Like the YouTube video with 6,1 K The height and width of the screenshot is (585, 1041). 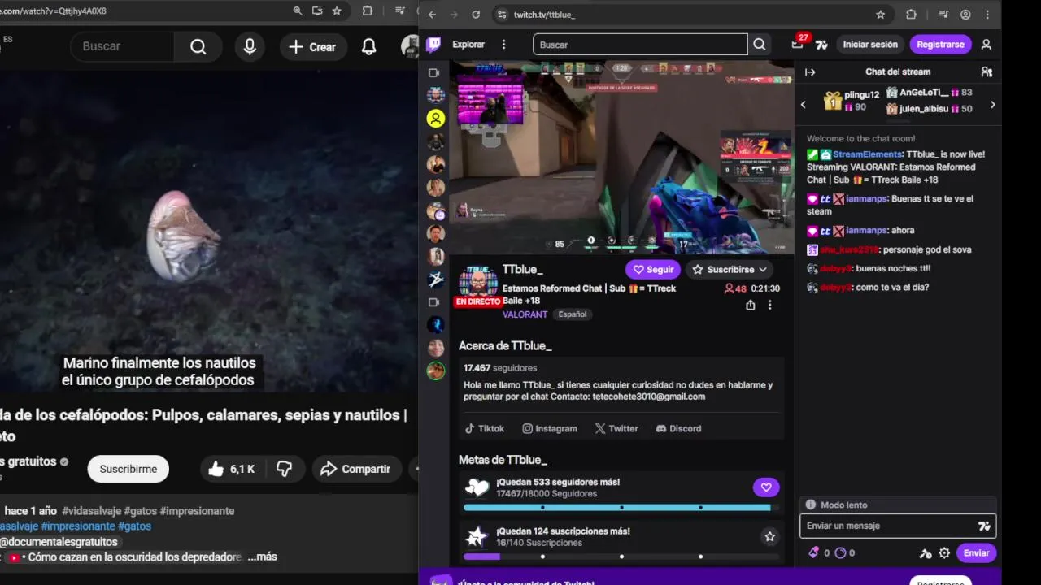(231, 469)
